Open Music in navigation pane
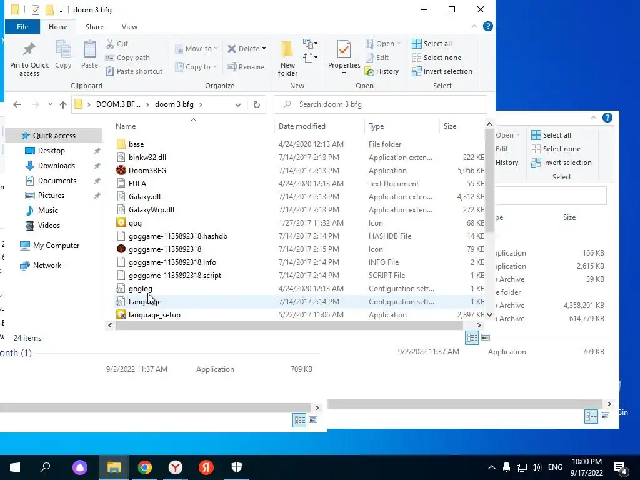640x480 pixels. [x=47, y=211]
